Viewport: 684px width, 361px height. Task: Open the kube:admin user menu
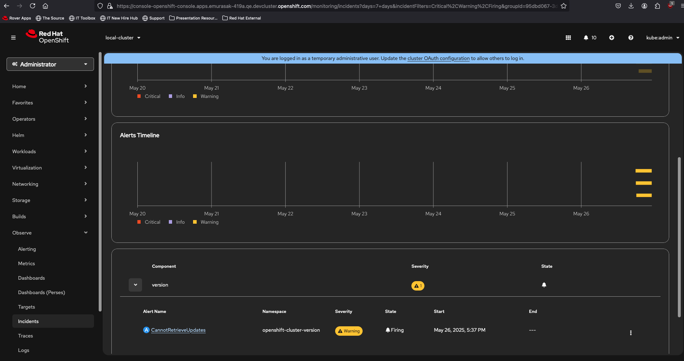[662, 38]
